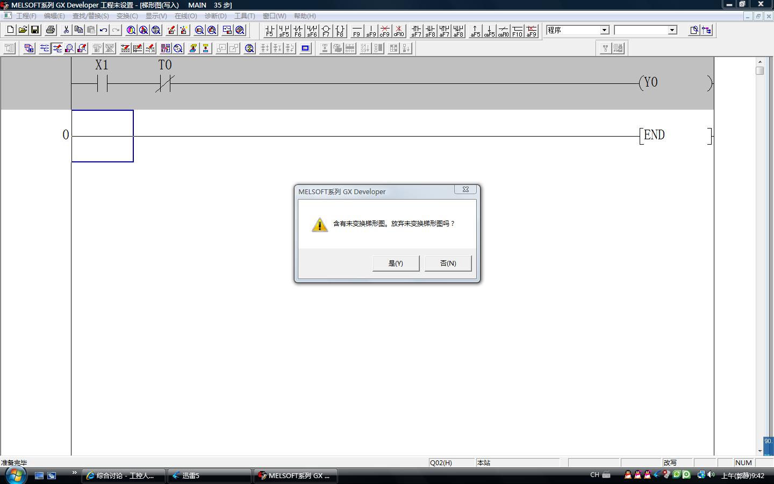
Task: Open a project with the folder icon
Action: click(x=23, y=30)
